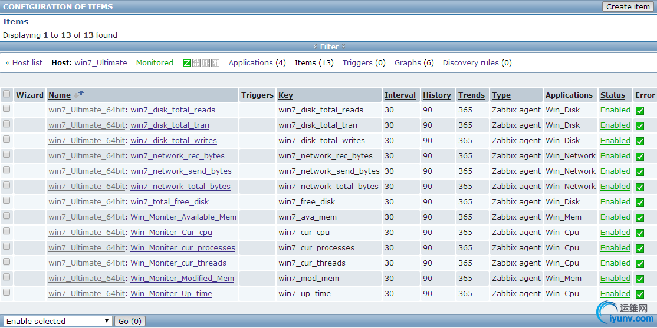Click green error check for win7_disk_total_tran
Viewport: 657px width, 328px height.
tap(640, 126)
